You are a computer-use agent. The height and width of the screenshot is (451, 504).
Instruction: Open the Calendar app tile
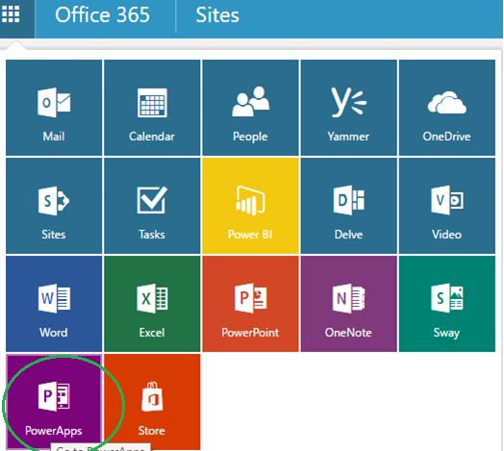point(152,108)
